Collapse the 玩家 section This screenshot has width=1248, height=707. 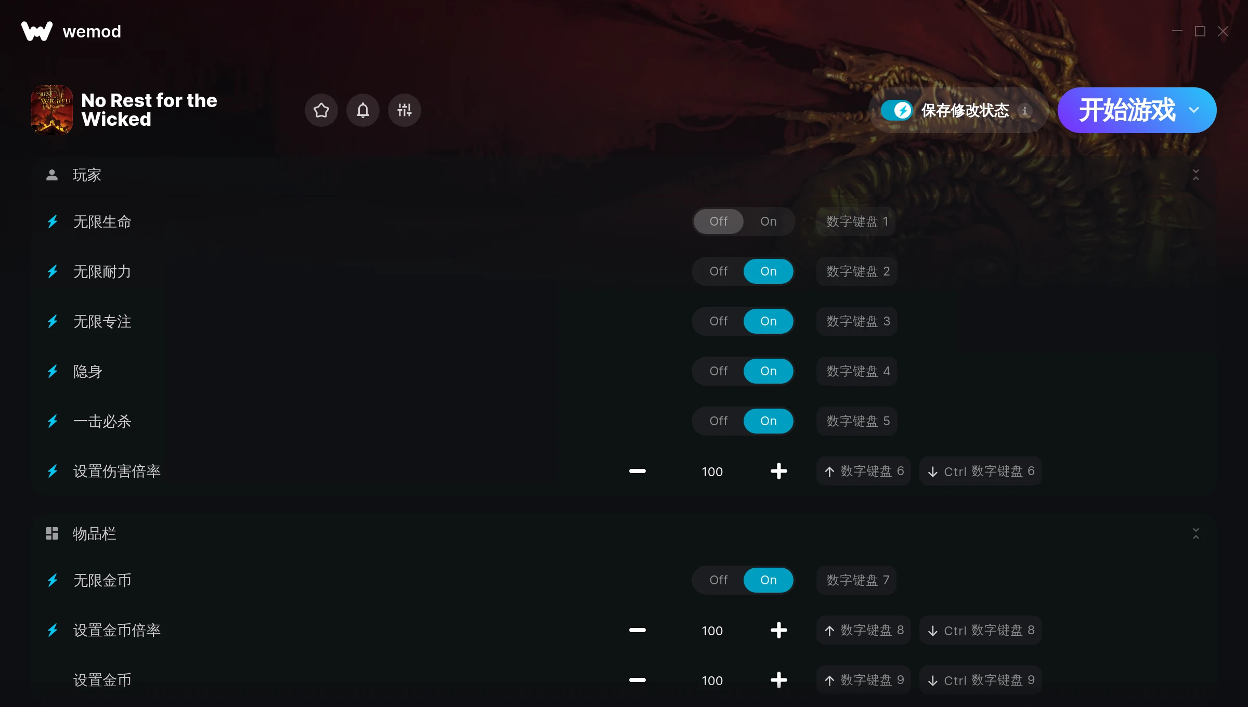1195,175
